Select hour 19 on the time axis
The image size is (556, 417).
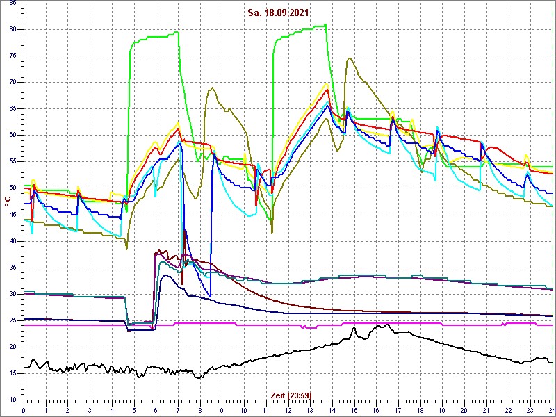coord(442,410)
